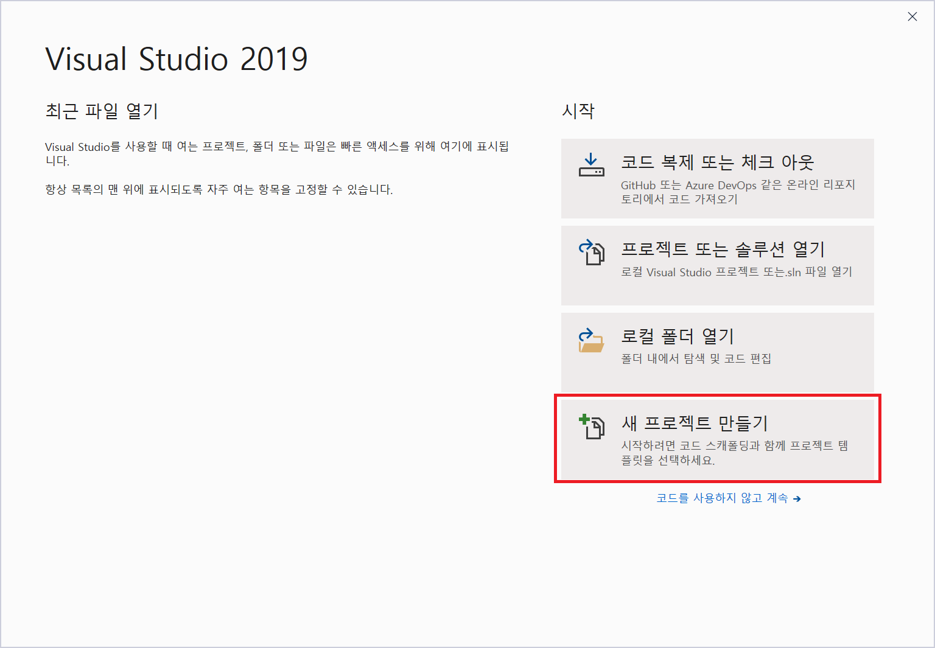Click 'GitHub 또는 Azure DevOps' description text

pyautogui.click(x=738, y=192)
